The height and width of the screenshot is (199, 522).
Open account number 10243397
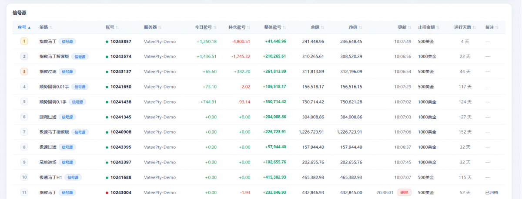point(121,162)
